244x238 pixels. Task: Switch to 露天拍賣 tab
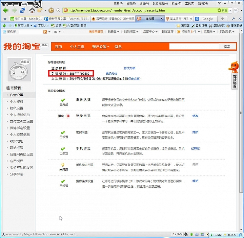tap(113, 19)
